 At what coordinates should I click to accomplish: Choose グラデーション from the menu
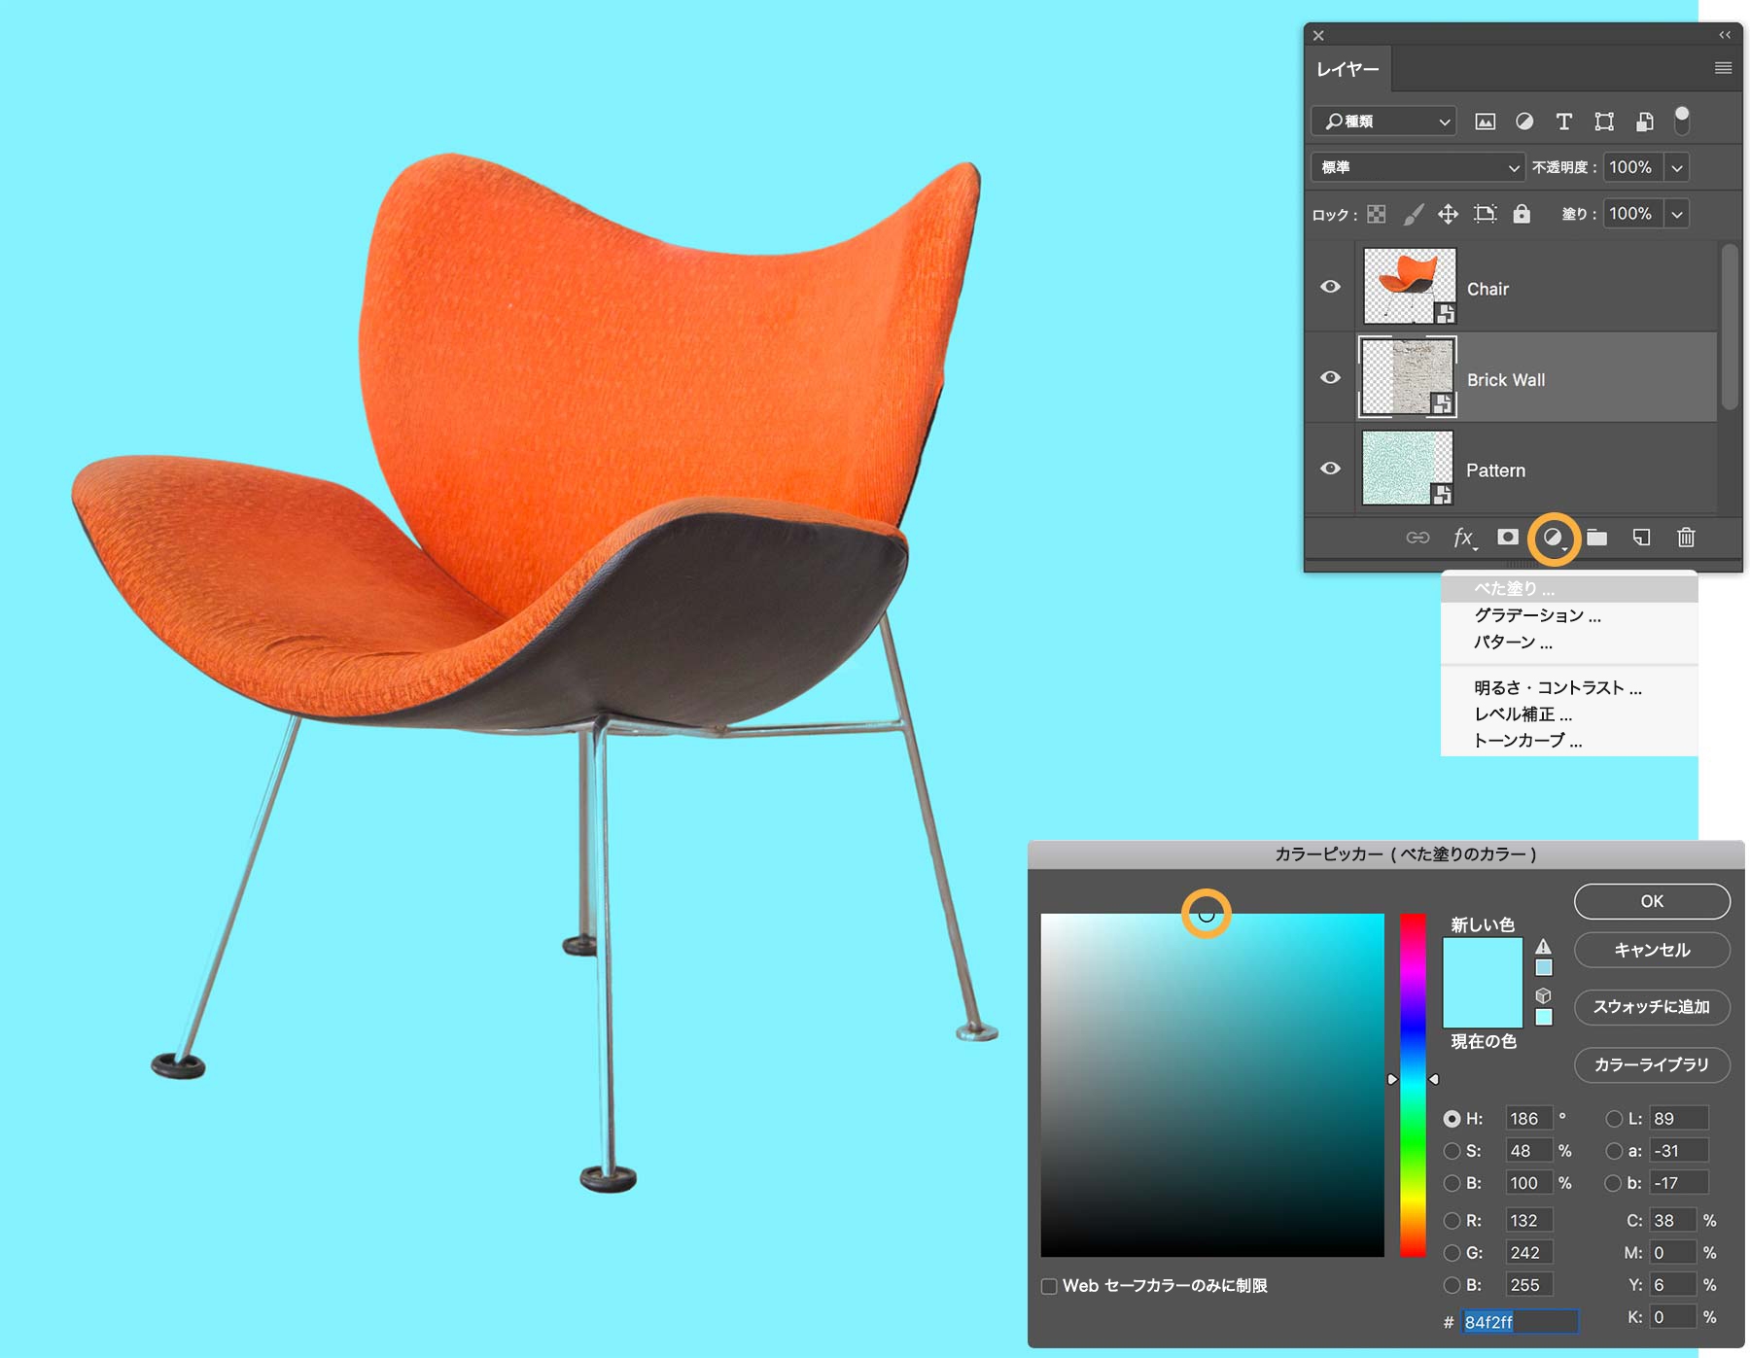point(1569,615)
